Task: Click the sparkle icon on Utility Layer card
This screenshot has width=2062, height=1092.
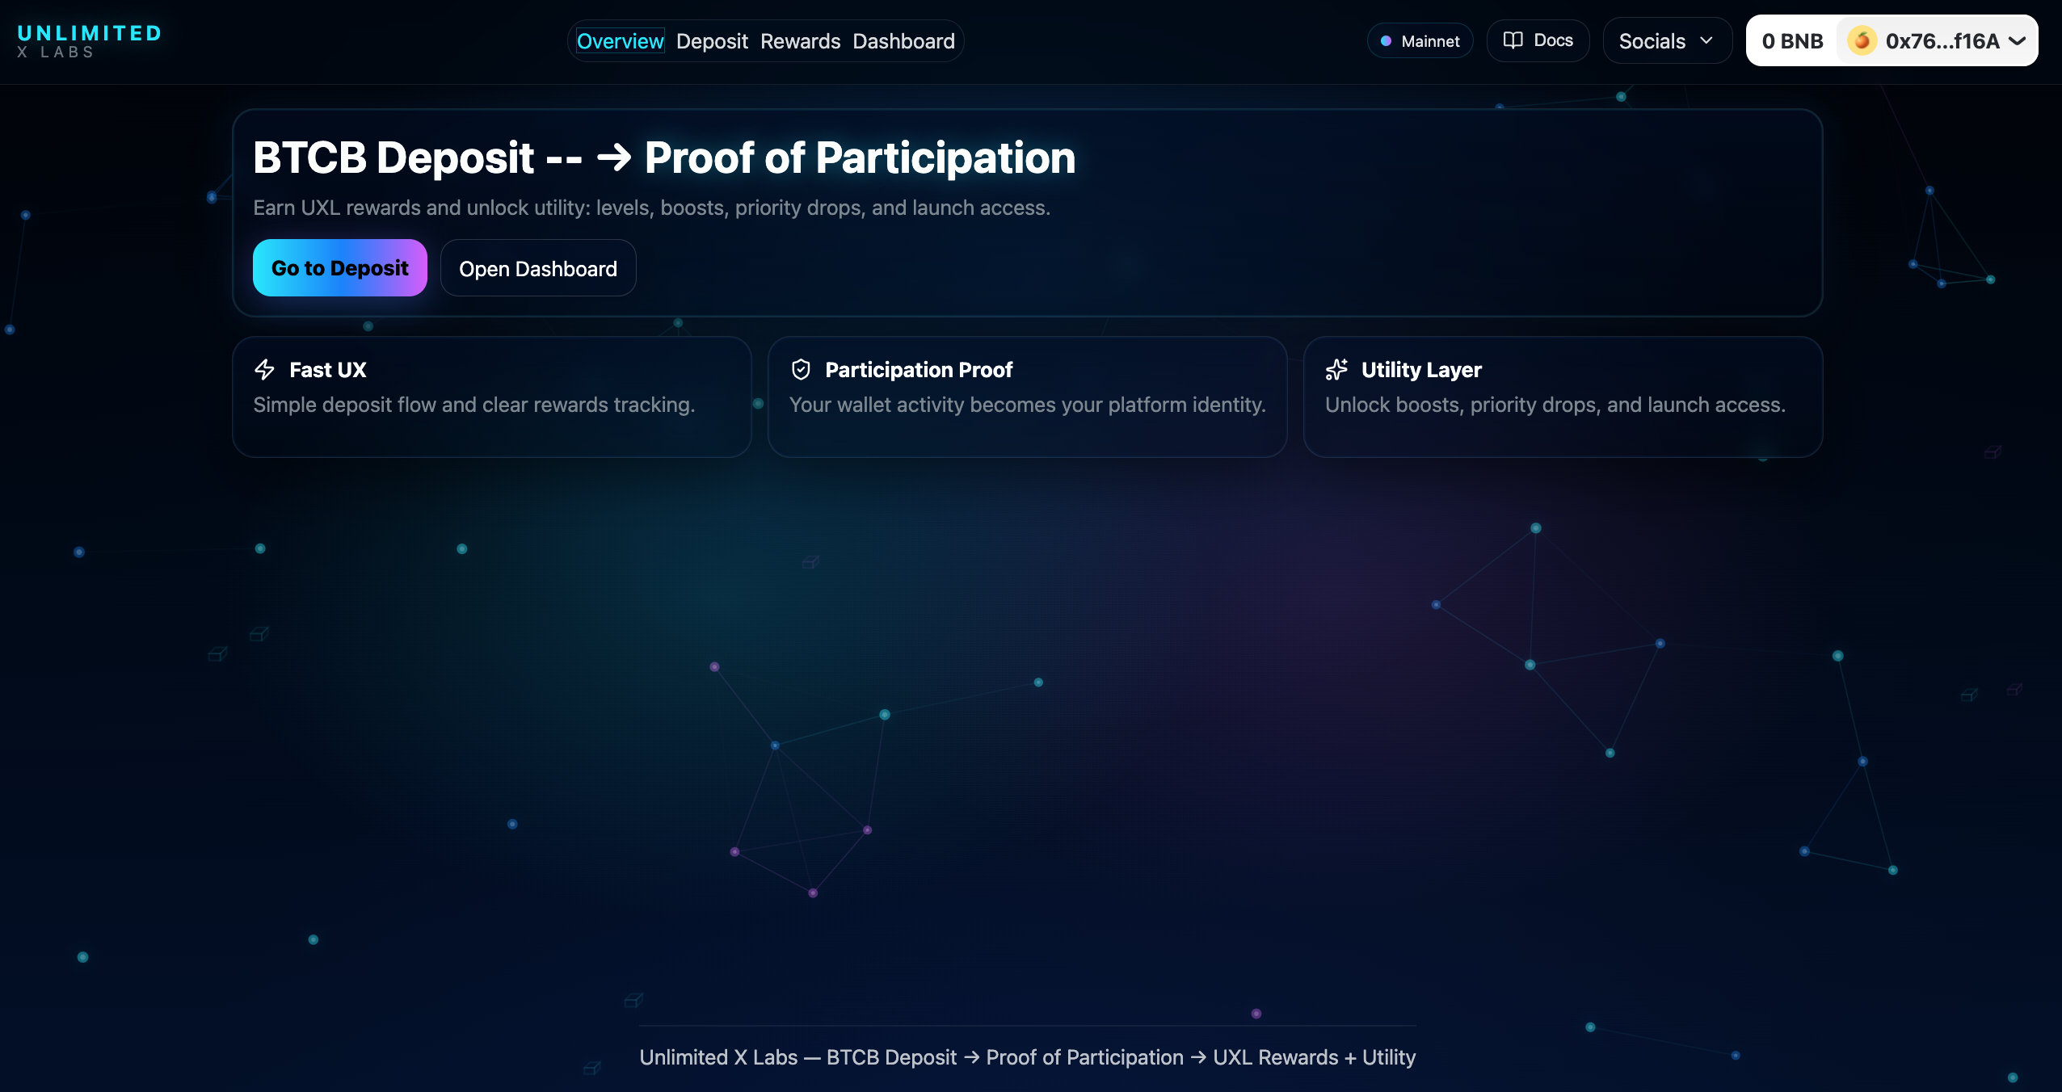Action: (1337, 369)
